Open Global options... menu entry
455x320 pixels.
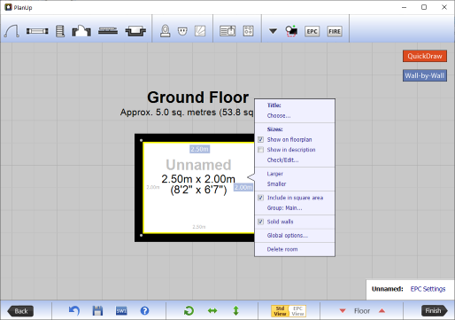pyautogui.click(x=288, y=236)
